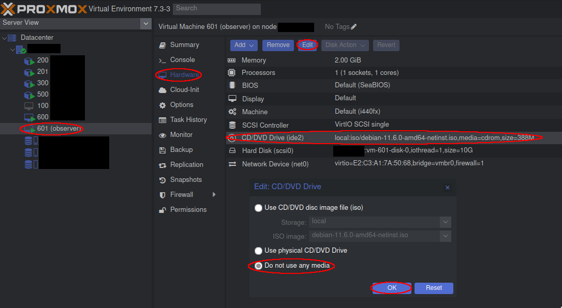Focus the Search input field
Screen dimensions: 562x308
pos(217,9)
